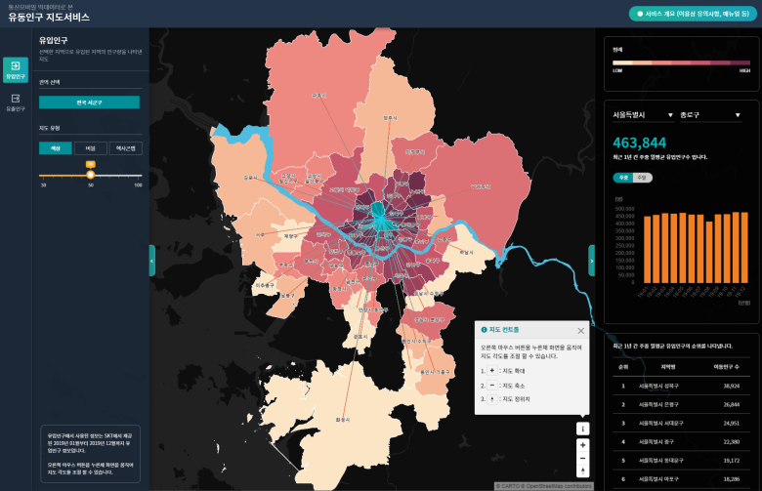Open the 서울특별시 province dropdown

click(642, 115)
